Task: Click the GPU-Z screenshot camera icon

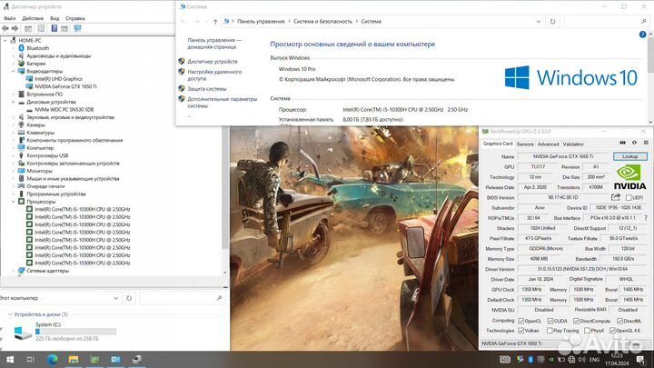Action: click(622, 143)
